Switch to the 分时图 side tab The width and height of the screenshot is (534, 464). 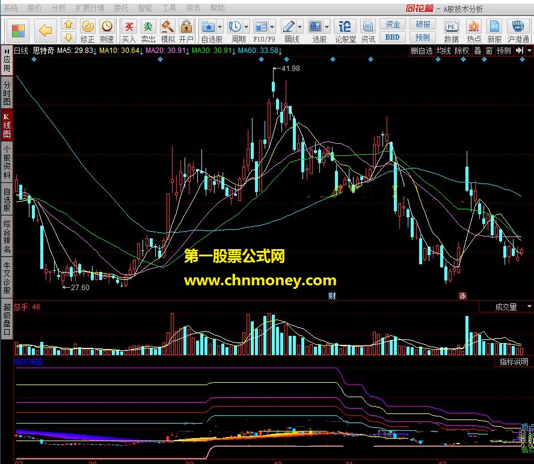point(7,93)
